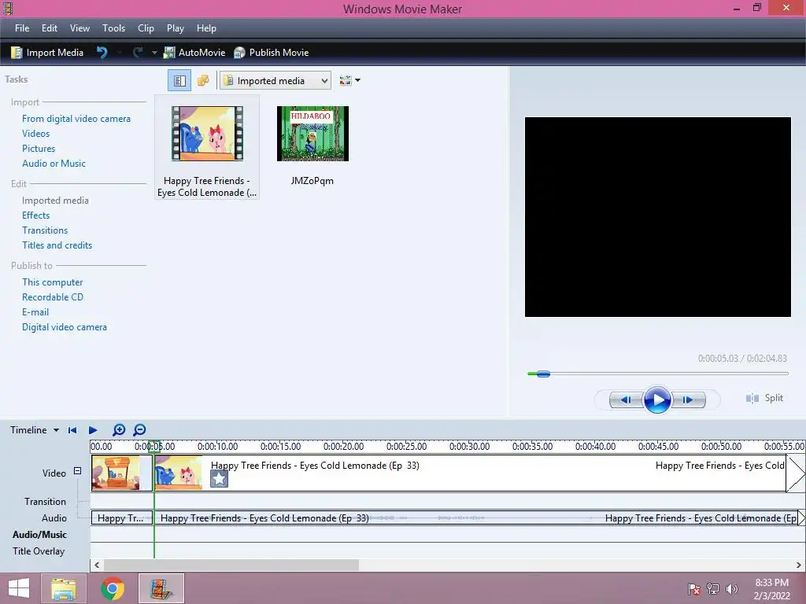806x604 pixels.
Task: Zoom out on the timeline
Action: (x=139, y=430)
